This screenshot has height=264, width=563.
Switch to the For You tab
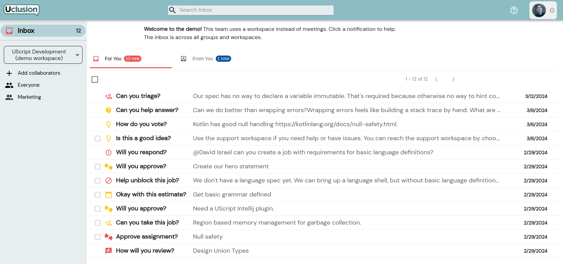(x=131, y=59)
